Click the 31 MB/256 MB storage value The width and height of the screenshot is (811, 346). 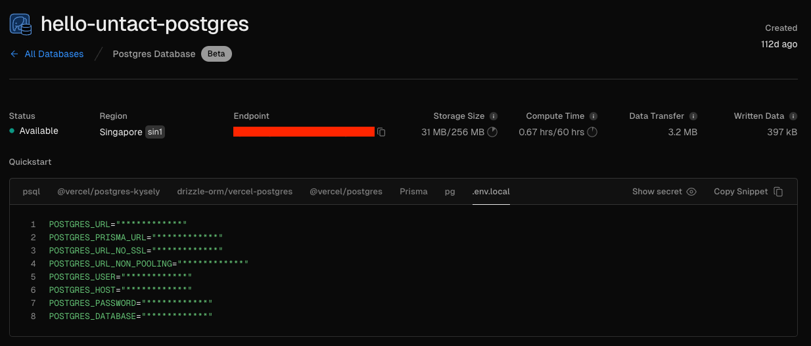click(453, 132)
